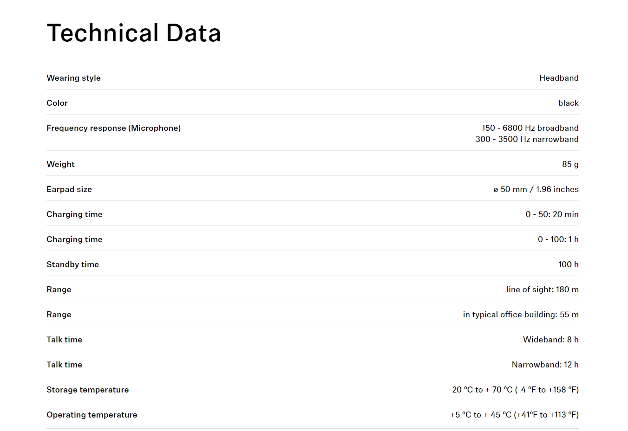
Task: Click the Frequency response (Microphone) label
Action: (x=113, y=128)
